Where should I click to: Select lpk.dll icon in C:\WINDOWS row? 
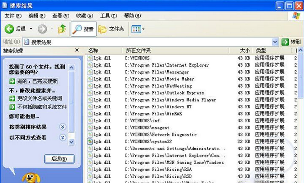click(x=90, y=58)
